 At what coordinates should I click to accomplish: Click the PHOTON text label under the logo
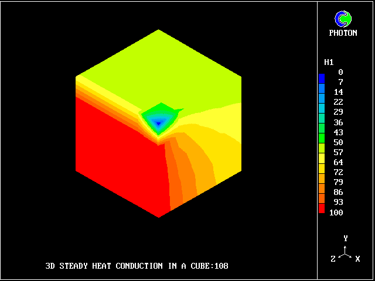tap(343, 33)
